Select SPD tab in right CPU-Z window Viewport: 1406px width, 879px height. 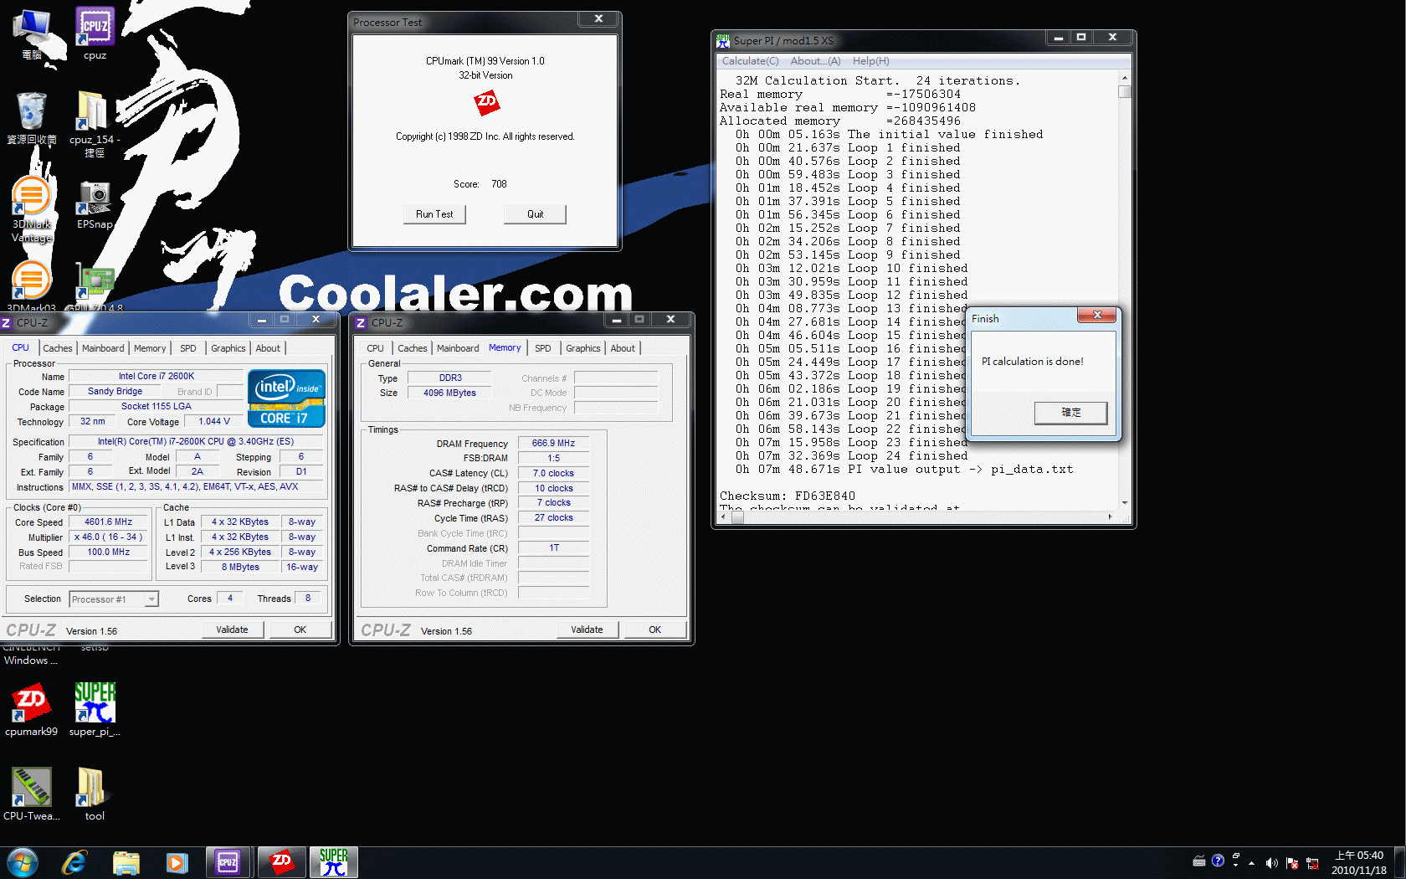[x=543, y=348]
